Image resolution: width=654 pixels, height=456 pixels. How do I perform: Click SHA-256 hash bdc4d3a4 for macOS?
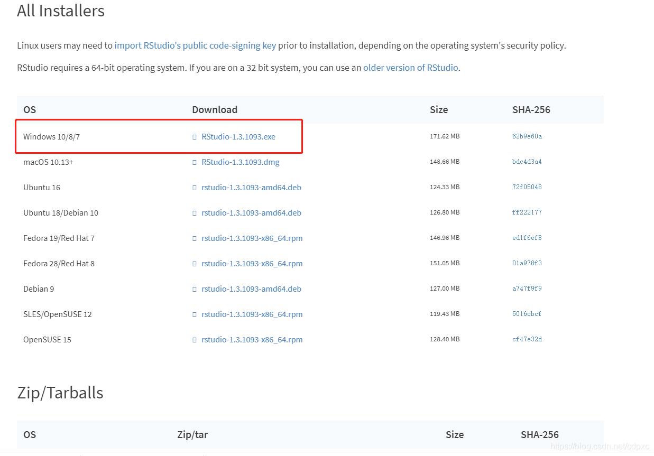tap(527, 162)
